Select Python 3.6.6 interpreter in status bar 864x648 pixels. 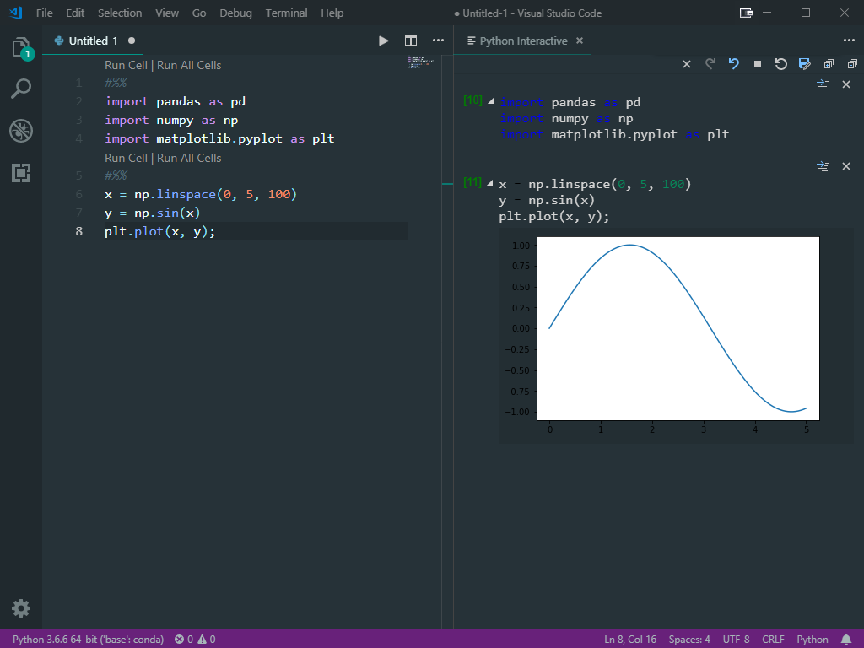point(88,640)
